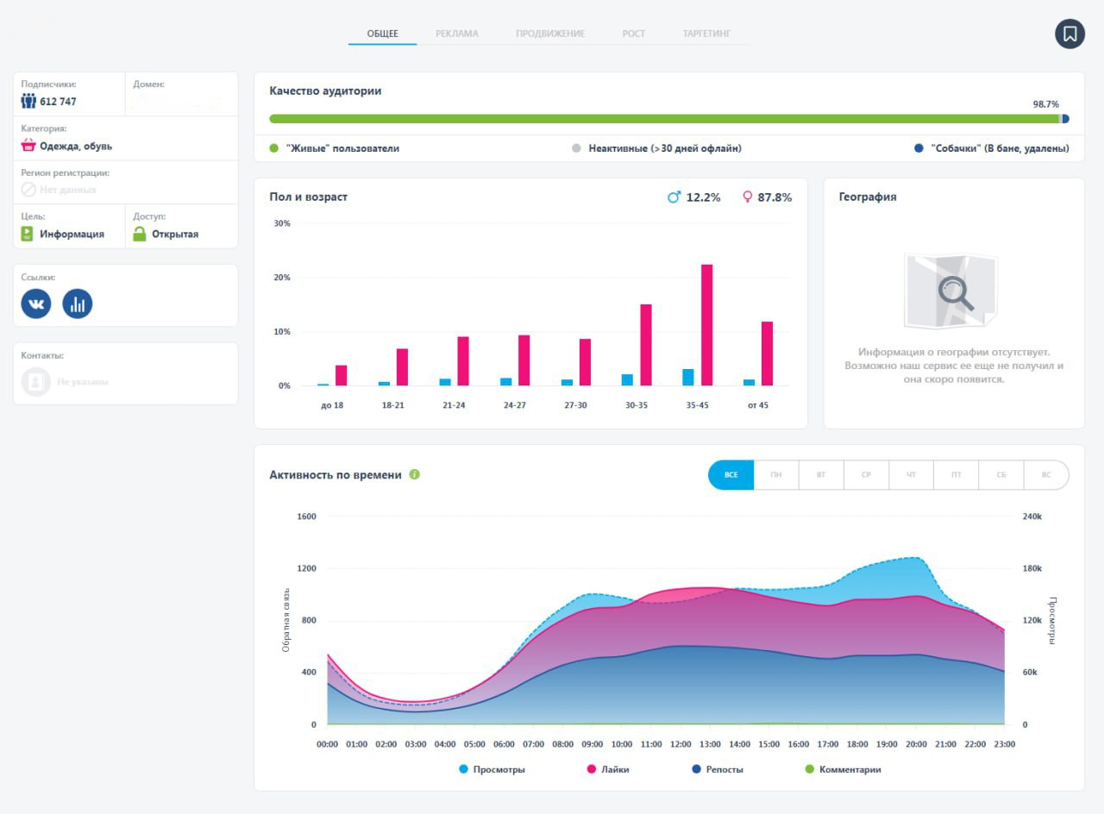Click the blue bar for age 35-45

tap(688, 378)
